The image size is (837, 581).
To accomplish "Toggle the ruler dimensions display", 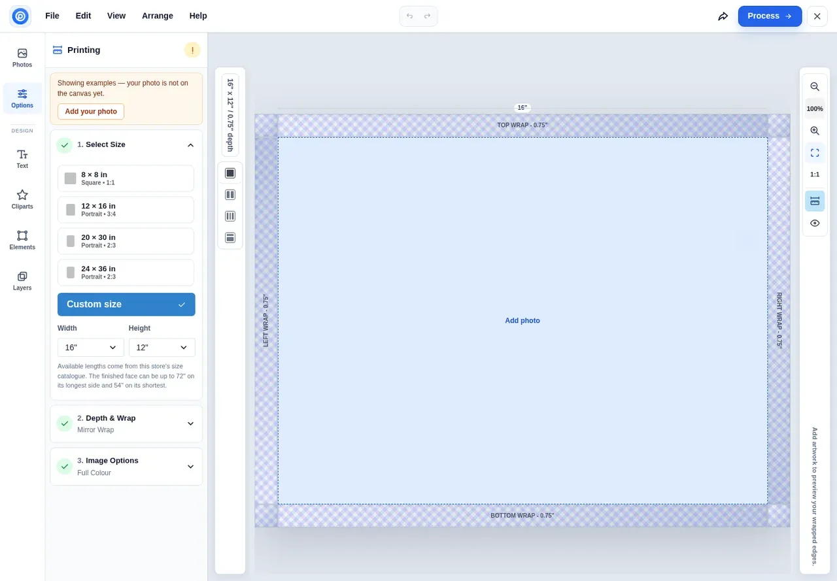I will pos(815,201).
